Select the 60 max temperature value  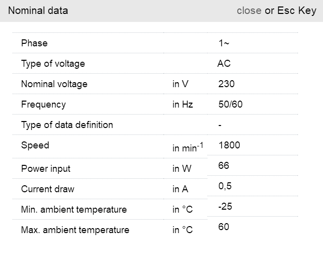224,227
